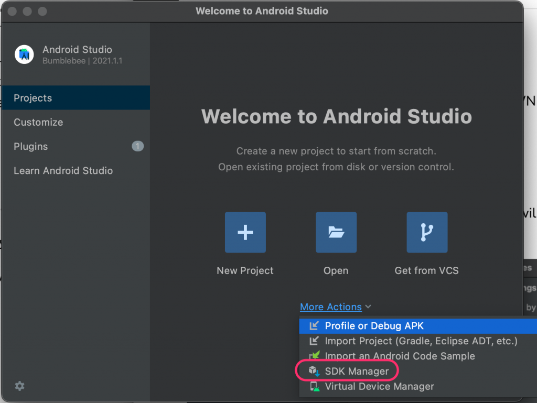537x403 pixels.
Task: Switch to the Customize tab
Action: 76,122
